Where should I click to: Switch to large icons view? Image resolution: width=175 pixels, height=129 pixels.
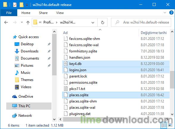(170, 125)
